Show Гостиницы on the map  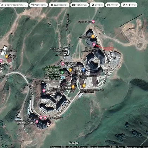coord(80,5)
